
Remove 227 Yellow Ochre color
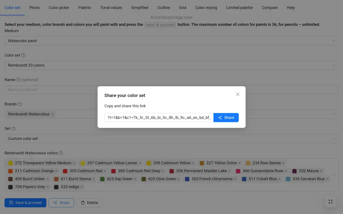239,163
